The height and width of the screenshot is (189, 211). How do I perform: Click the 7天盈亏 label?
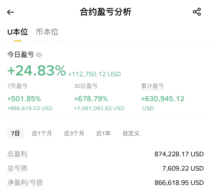coord(17,86)
